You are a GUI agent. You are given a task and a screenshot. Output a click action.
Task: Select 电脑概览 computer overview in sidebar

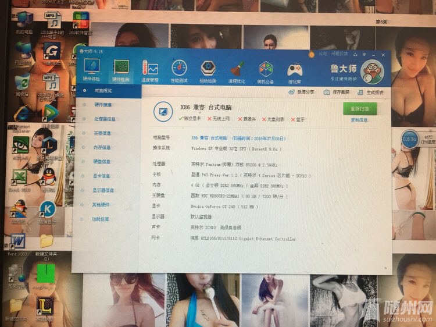(109, 91)
